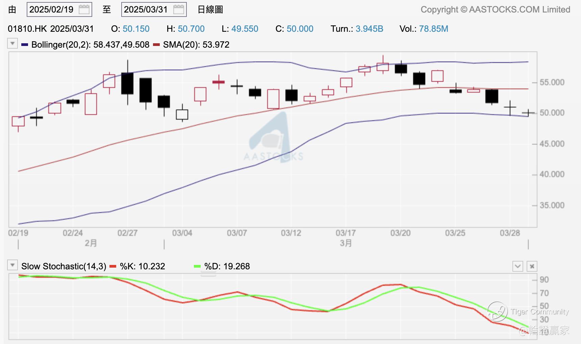
Task: Click the 03/25 date axis label
Action: click(455, 233)
